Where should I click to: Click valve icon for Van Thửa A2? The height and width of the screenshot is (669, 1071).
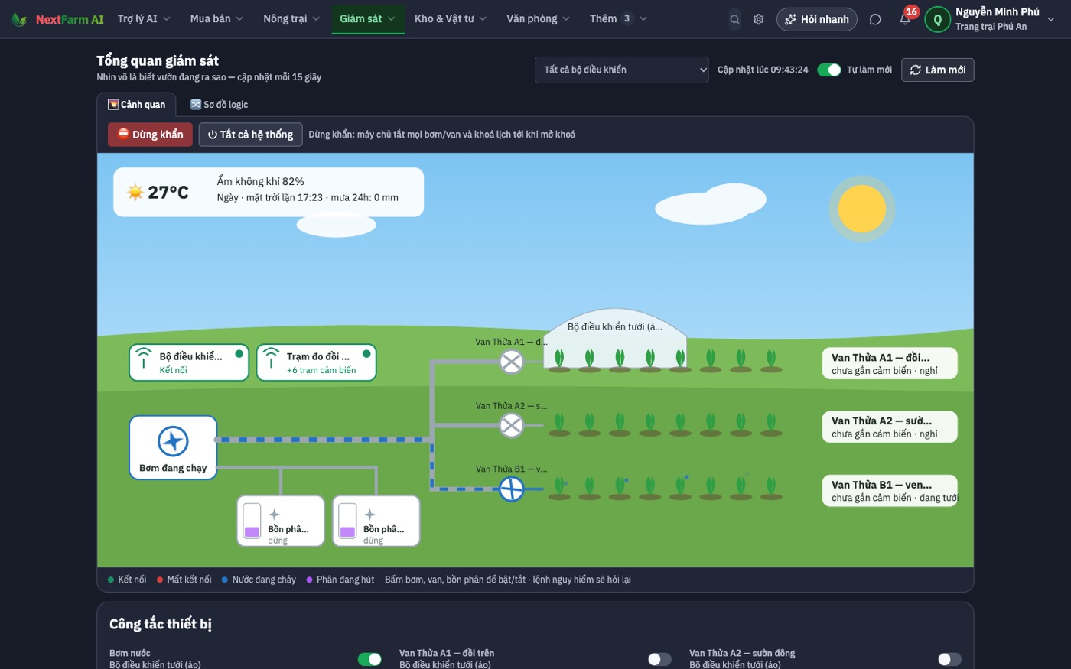pyautogui.click(x=511, y=425)
